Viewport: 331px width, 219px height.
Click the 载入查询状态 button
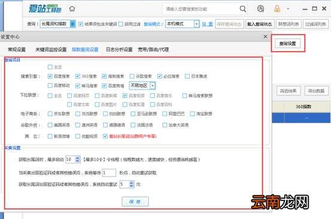click(x=260, y=24)
